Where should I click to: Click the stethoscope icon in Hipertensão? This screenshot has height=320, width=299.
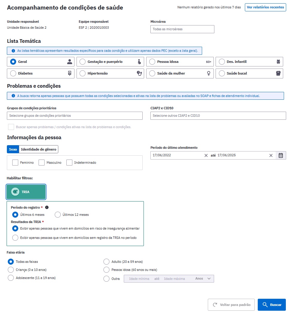coord(139,73)
